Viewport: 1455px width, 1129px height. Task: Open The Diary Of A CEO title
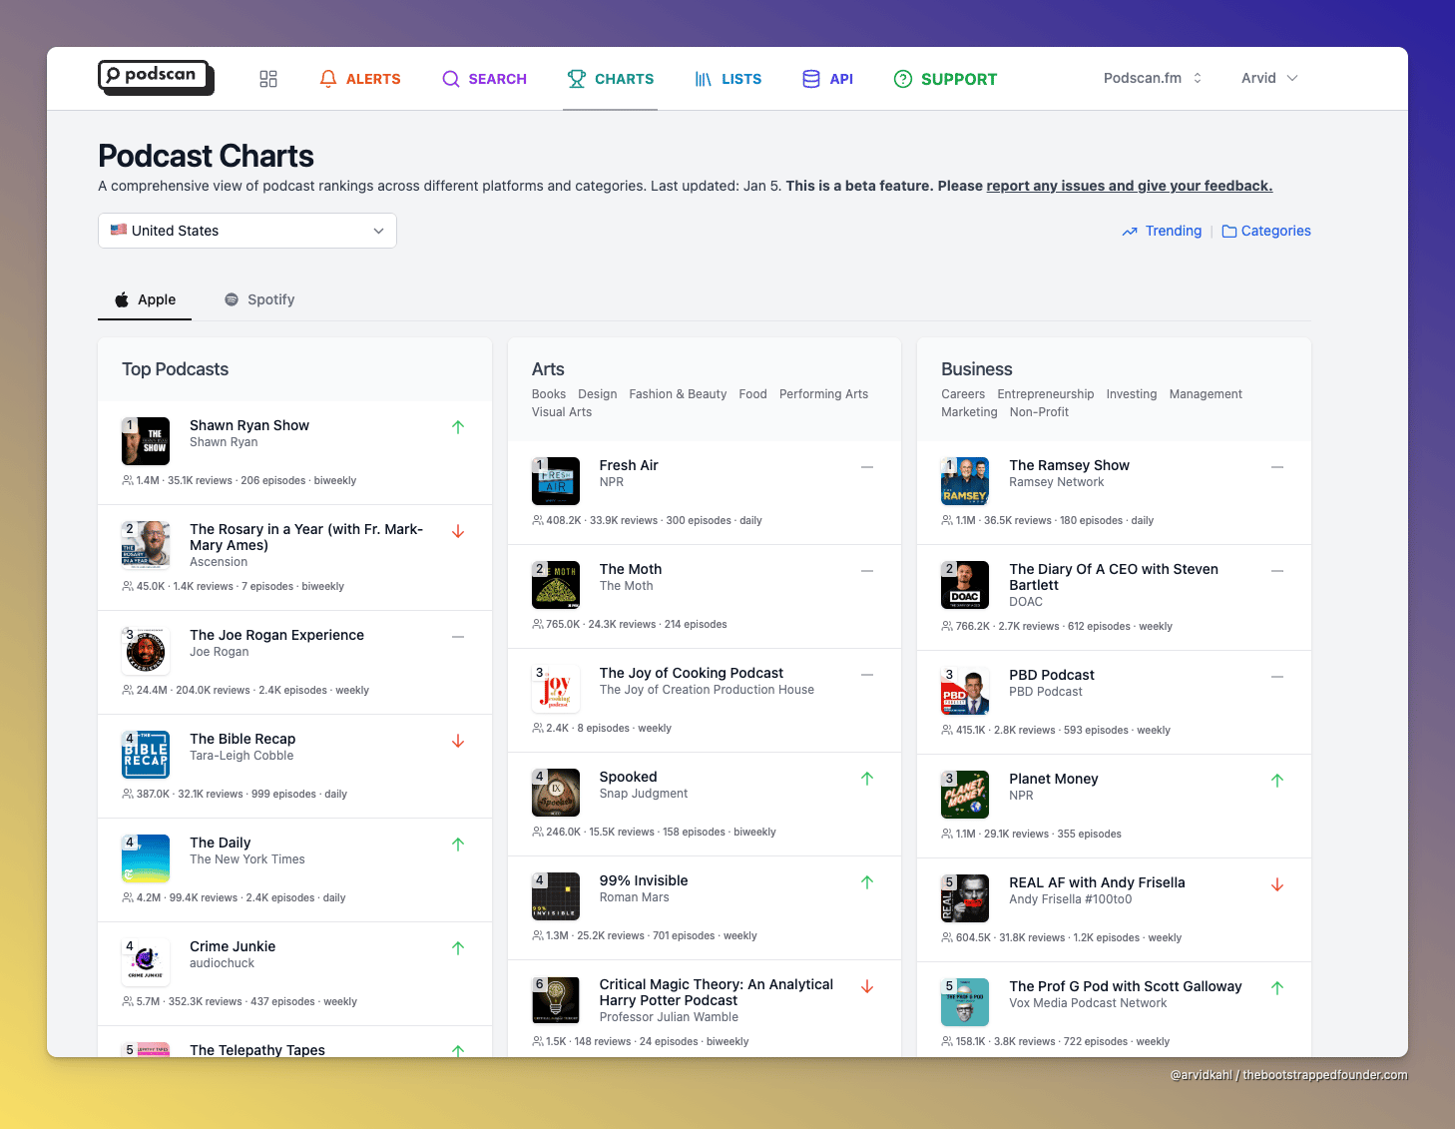tap(1114, 577)
